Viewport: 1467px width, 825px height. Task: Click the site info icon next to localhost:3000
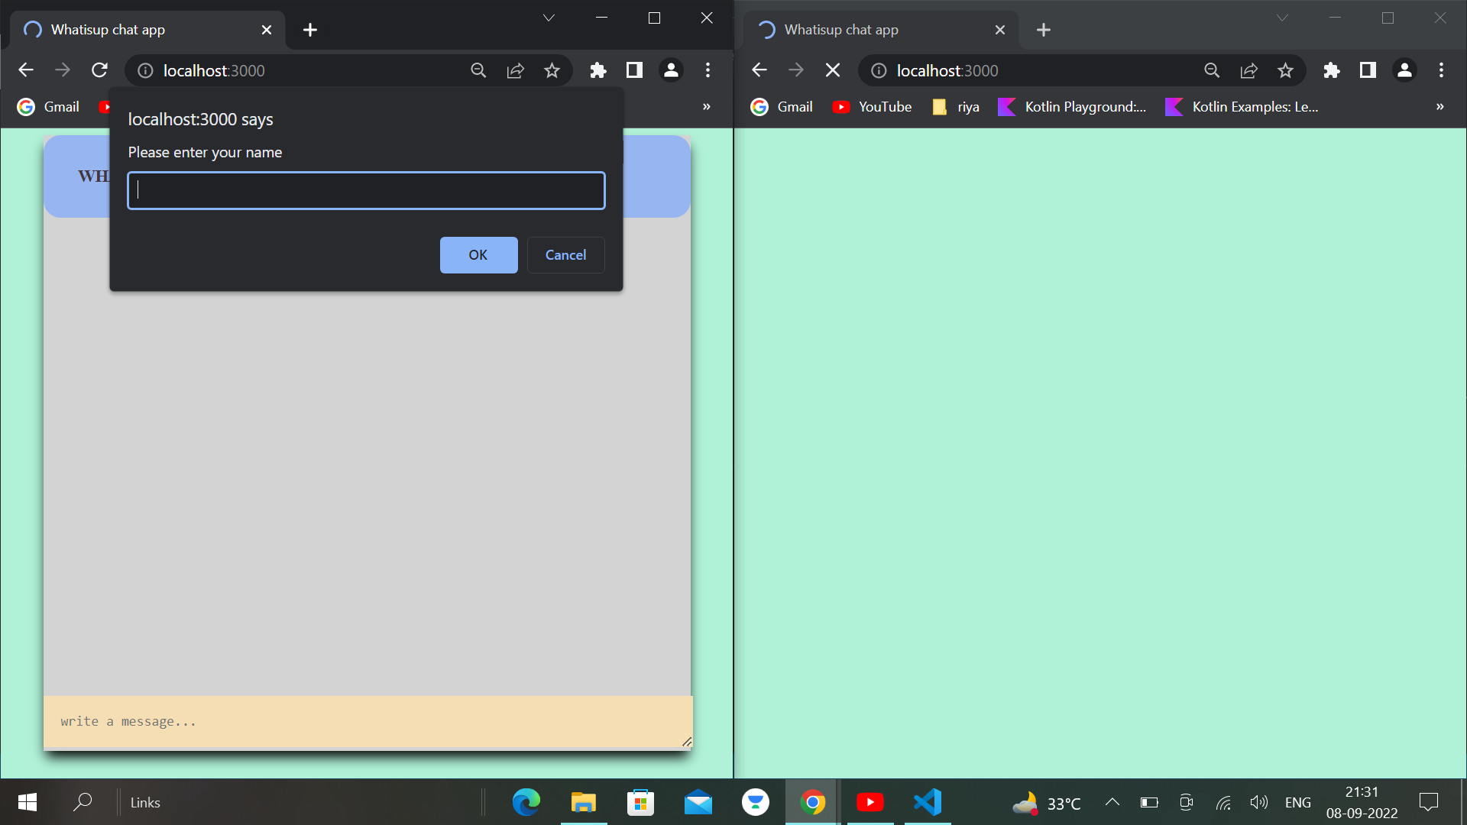pos(145,70)
